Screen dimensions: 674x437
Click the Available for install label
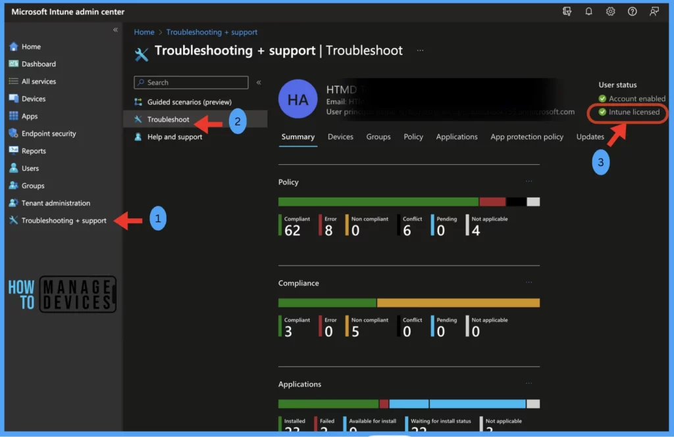point(373,421)
